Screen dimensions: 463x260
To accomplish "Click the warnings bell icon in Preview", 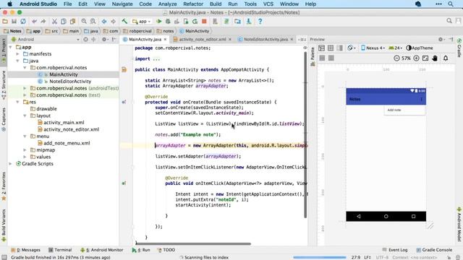I will (446, 58).
